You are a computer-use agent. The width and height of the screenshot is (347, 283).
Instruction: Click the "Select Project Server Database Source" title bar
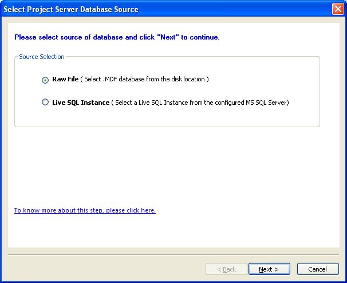(71, 9)
